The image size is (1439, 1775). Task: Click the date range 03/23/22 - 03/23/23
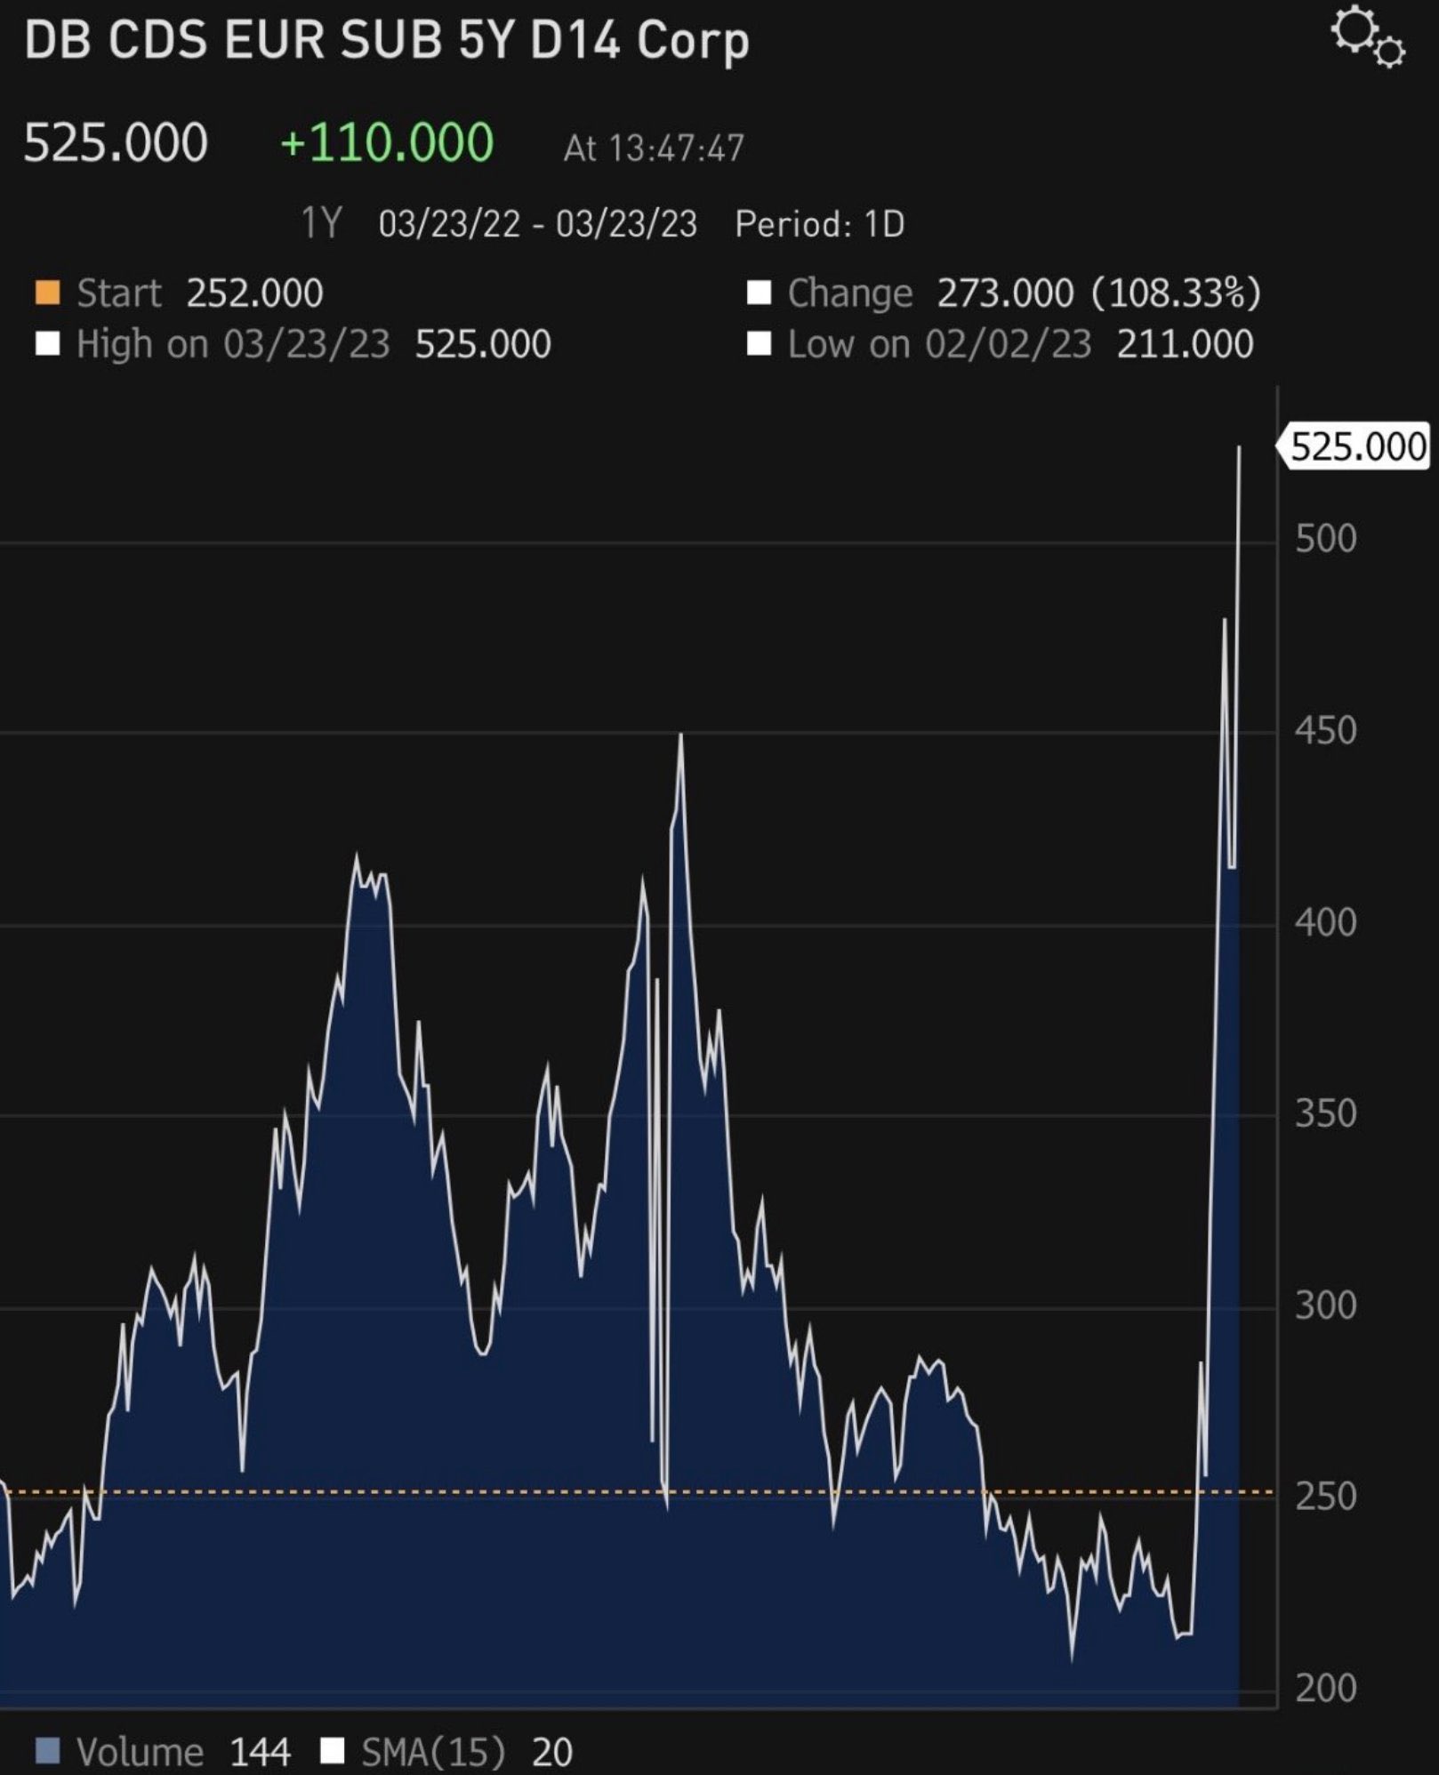tap(537, 224)
